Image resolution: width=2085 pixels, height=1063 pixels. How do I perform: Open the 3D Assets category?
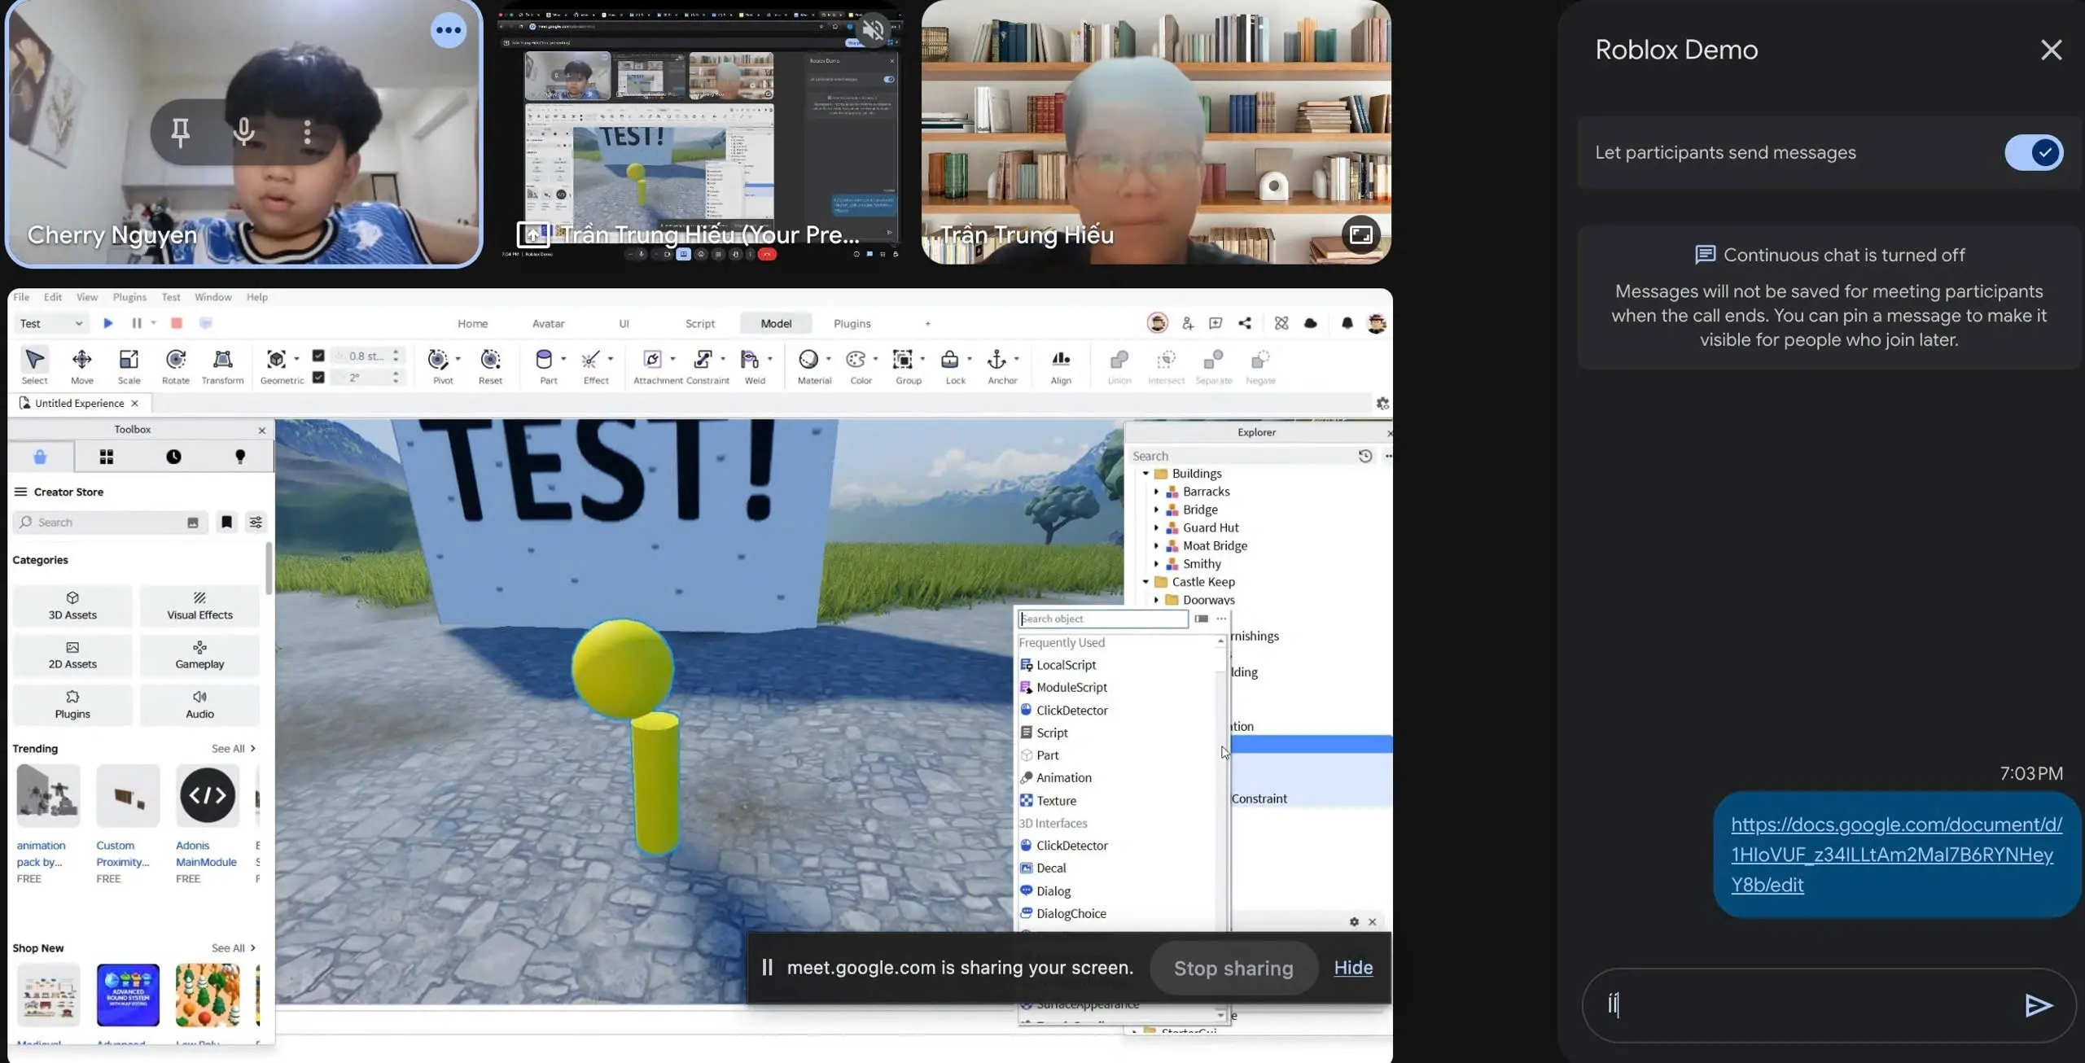coord(72,606)
